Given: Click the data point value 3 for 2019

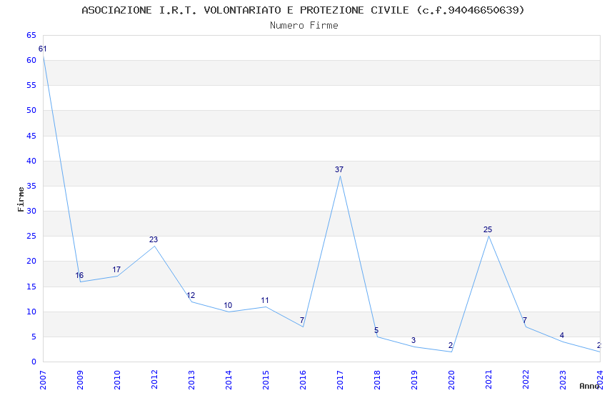Looking at the screenshot, I should point(413,340).
